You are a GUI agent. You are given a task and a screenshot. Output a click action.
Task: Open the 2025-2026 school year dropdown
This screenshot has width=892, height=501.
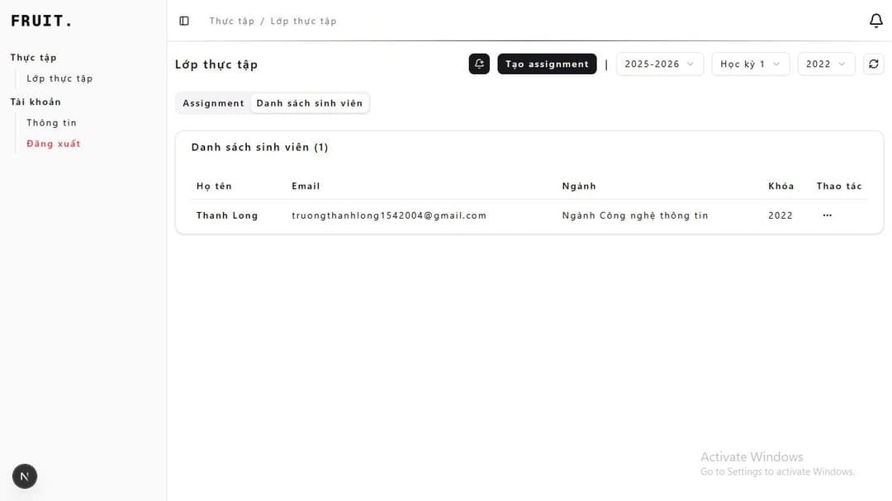tap(659, 64)
